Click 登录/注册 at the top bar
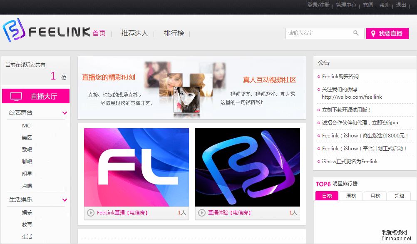The width and height of the screenshot is (417, 244). point(318,5)
